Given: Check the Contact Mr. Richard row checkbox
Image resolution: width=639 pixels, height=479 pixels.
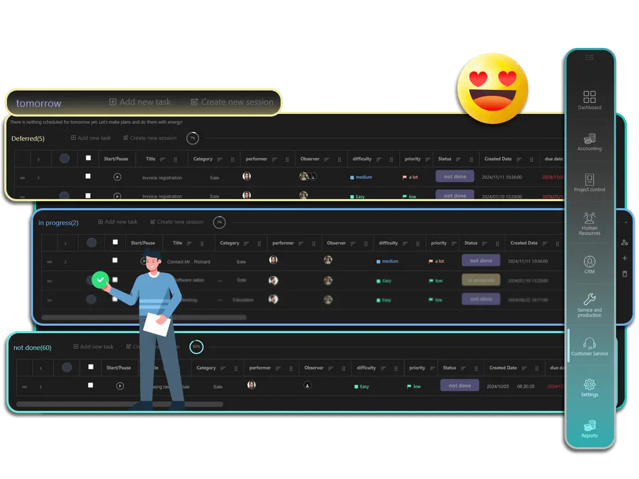Looking at the screenshot, I should (x=115, y=260).
